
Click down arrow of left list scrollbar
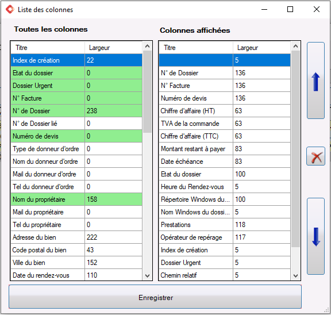pos(147,276)
